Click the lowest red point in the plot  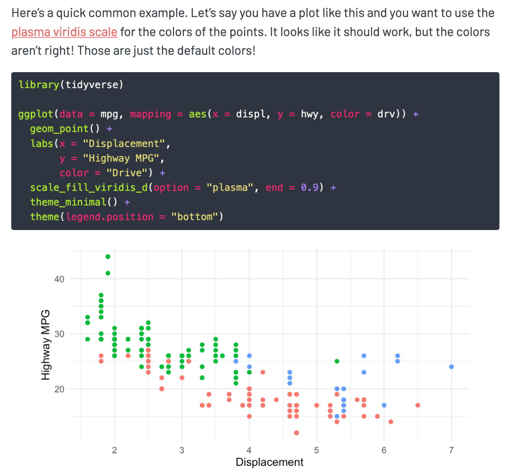click(x=296, y=433)
